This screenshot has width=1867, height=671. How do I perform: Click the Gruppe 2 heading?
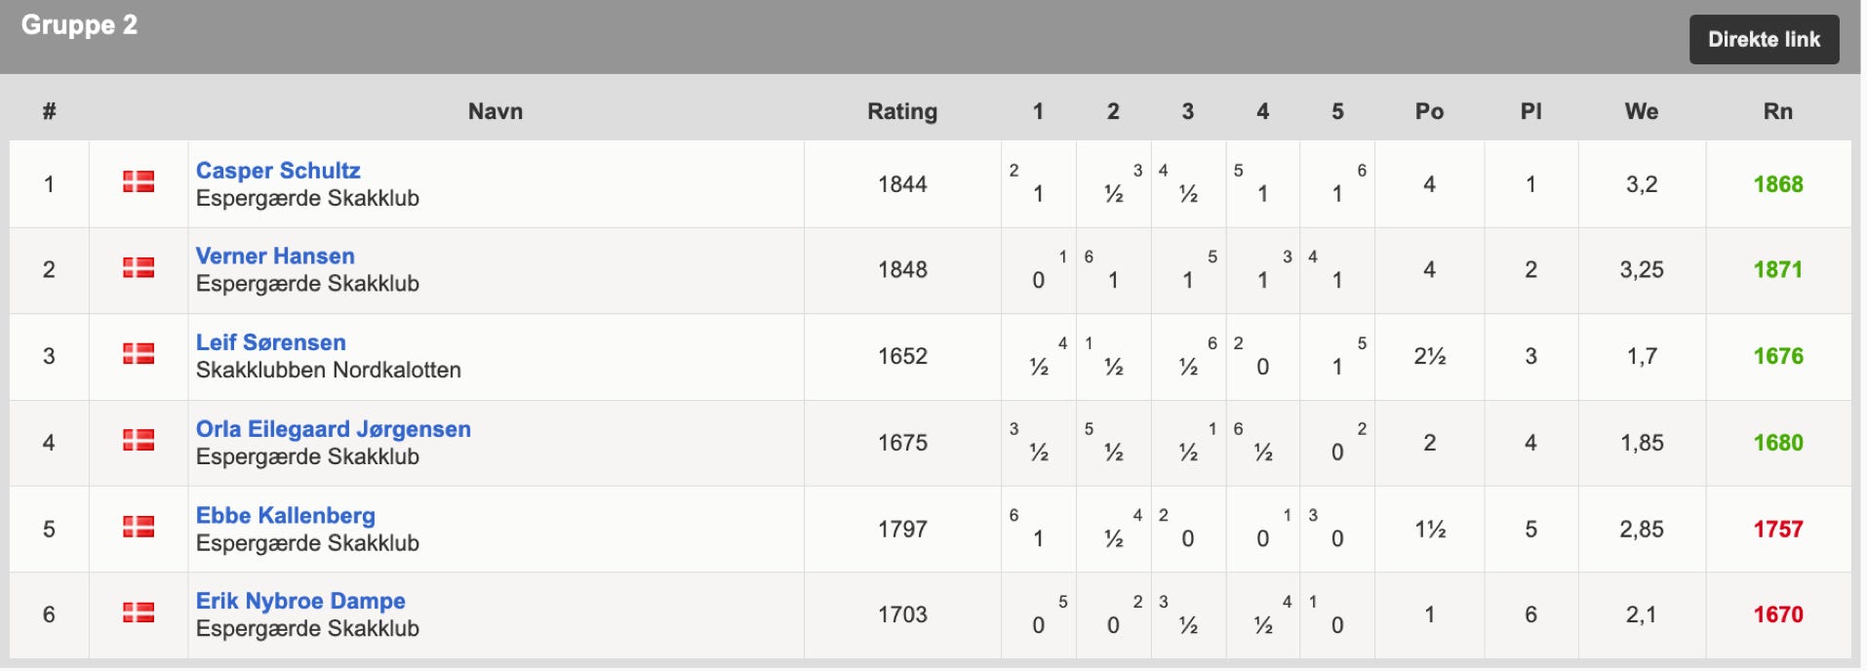pyautogui.click(x=79, y=25)
